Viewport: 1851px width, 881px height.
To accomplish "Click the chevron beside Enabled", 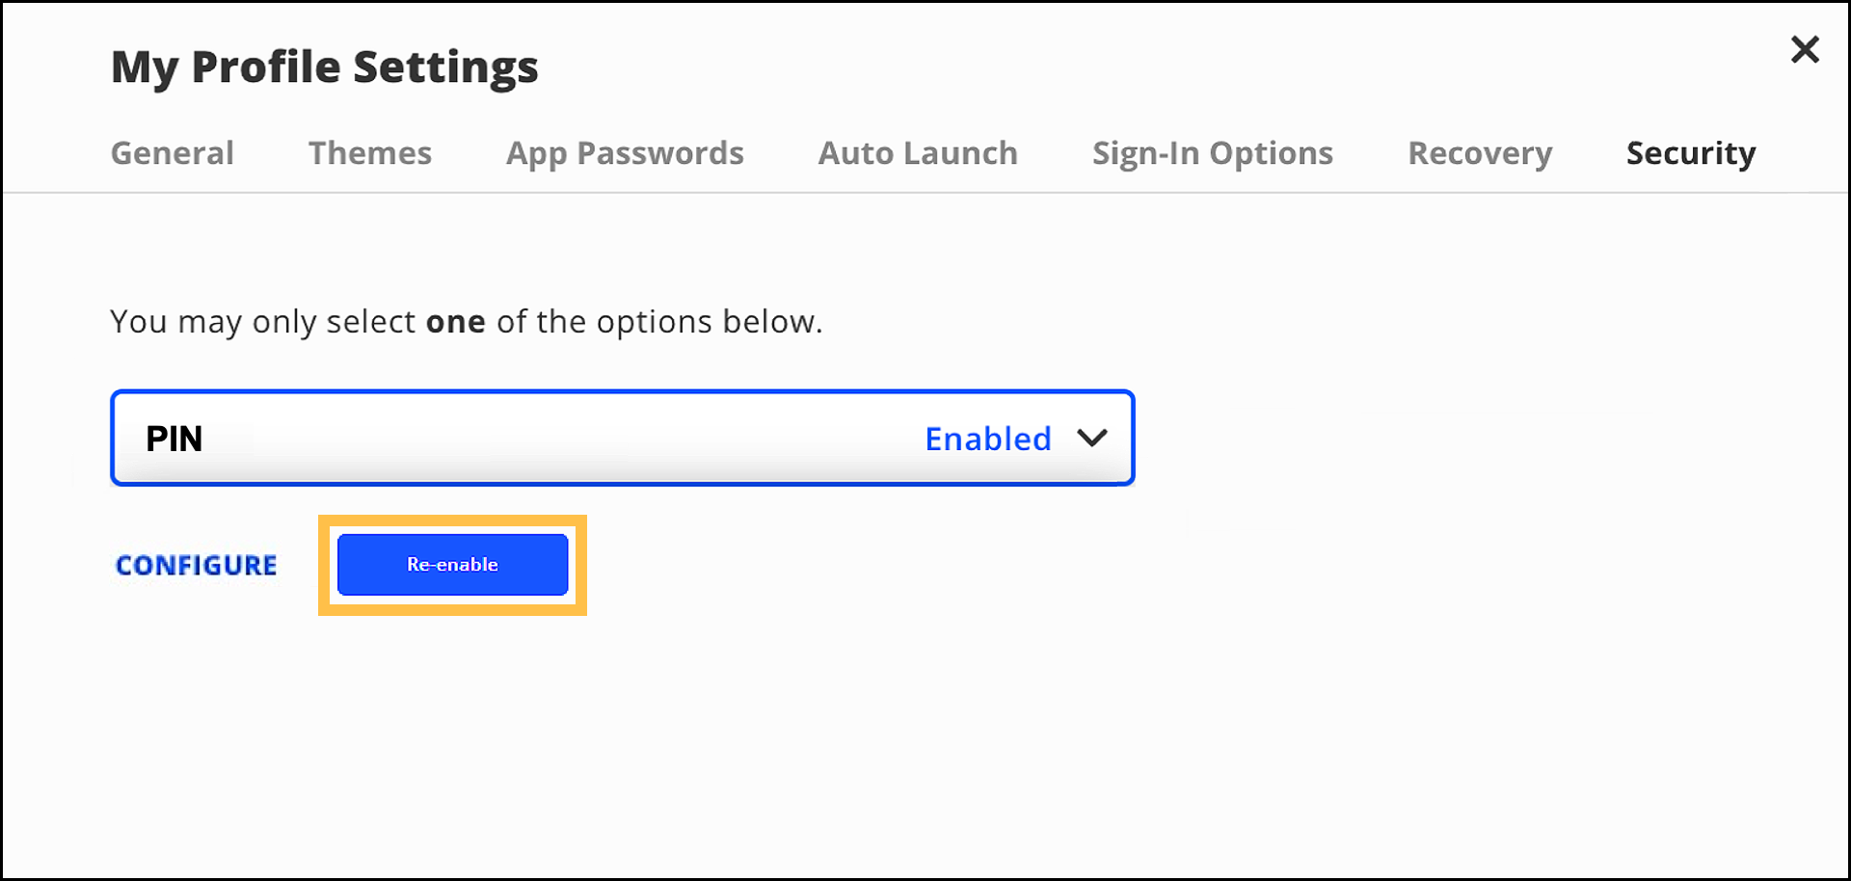I will coord(1092,439).
